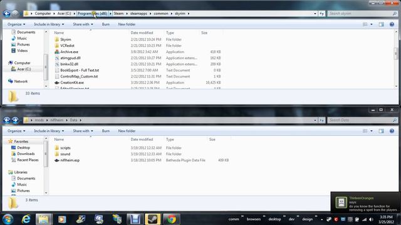The image size is (401, 225).
Task: Change view icon in skyrim window
Action: coord(365,24)
